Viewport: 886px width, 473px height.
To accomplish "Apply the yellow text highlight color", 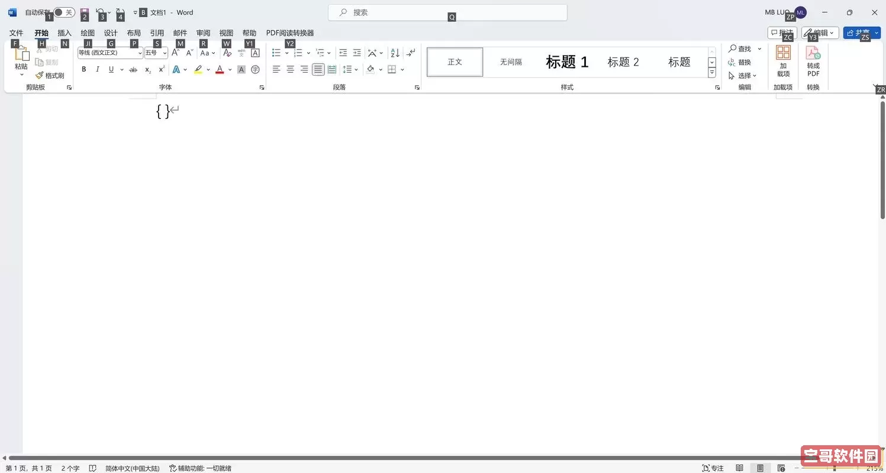I will click(198, 70).
